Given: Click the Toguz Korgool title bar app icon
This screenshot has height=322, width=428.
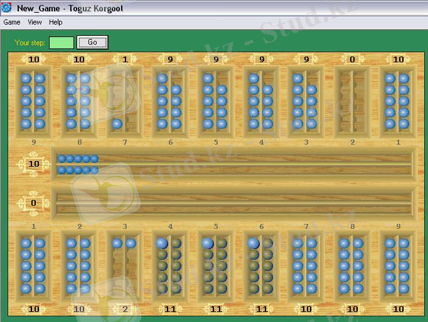Looking at the screenshot, I should 6,8.
